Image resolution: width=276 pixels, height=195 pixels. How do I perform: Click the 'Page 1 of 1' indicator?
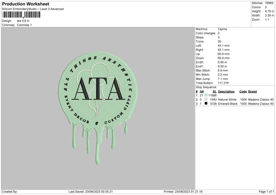pos(266,192)
